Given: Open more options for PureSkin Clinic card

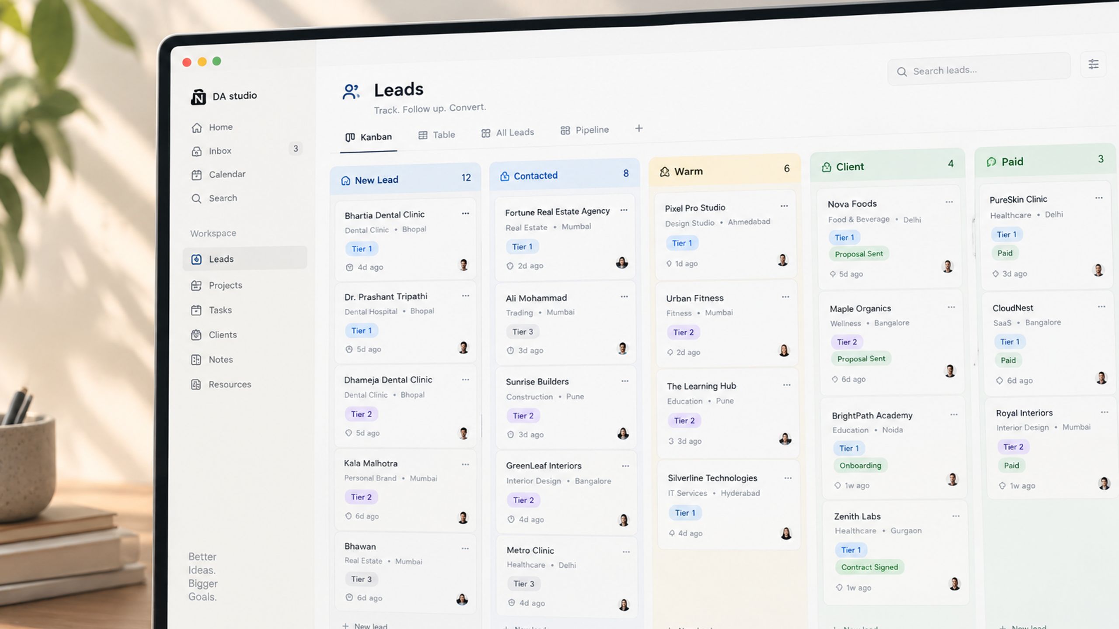Looking at the screenshot, I should [x=1099, y=198].
